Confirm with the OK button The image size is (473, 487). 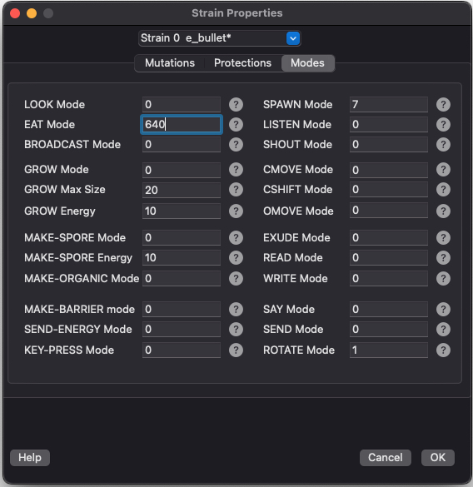coord(437,458)
